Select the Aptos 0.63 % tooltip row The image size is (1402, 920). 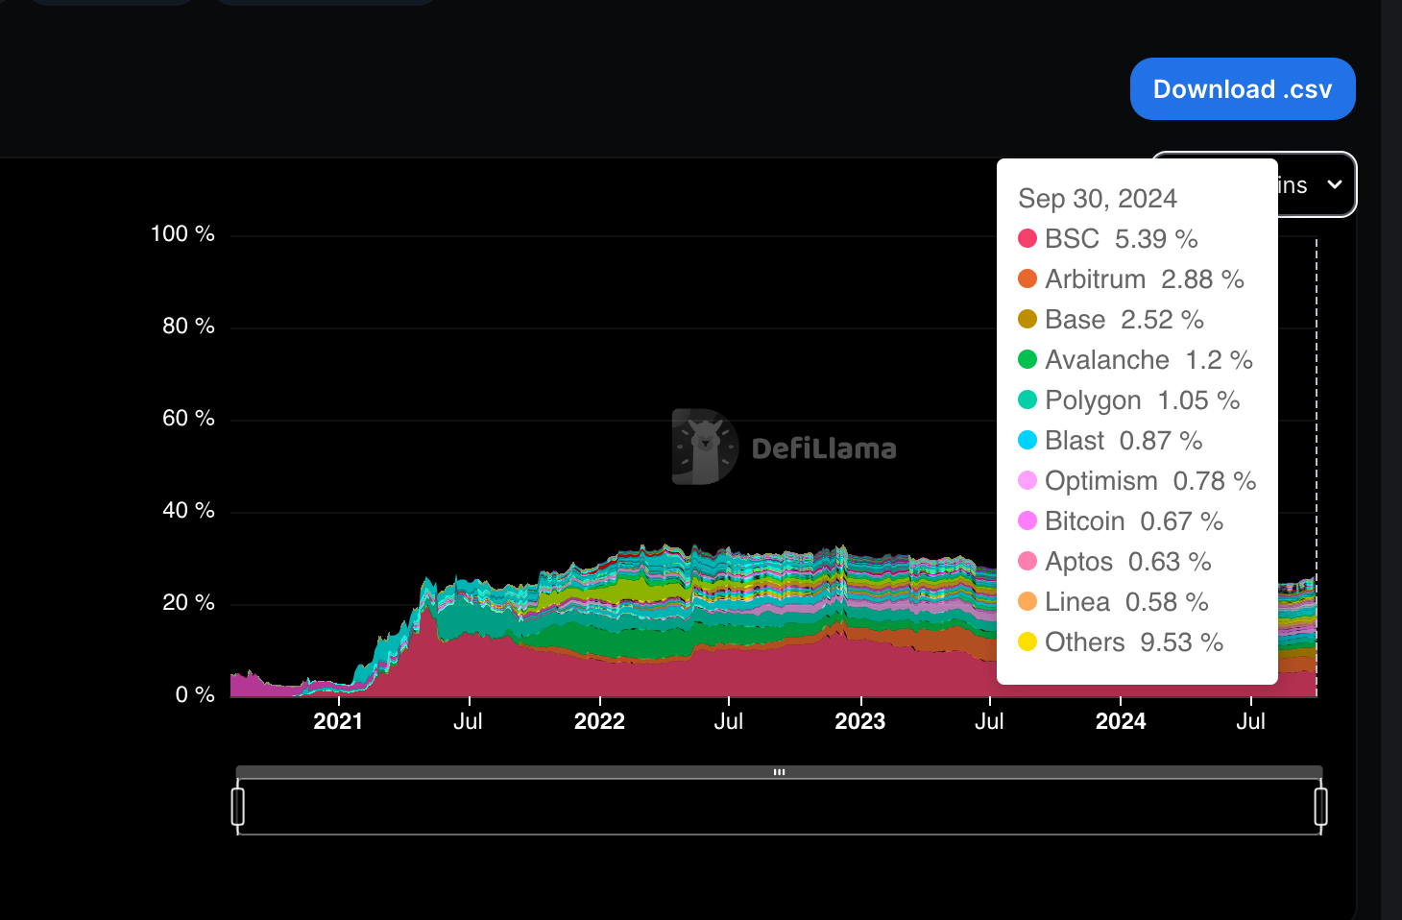coord(1115,562)
